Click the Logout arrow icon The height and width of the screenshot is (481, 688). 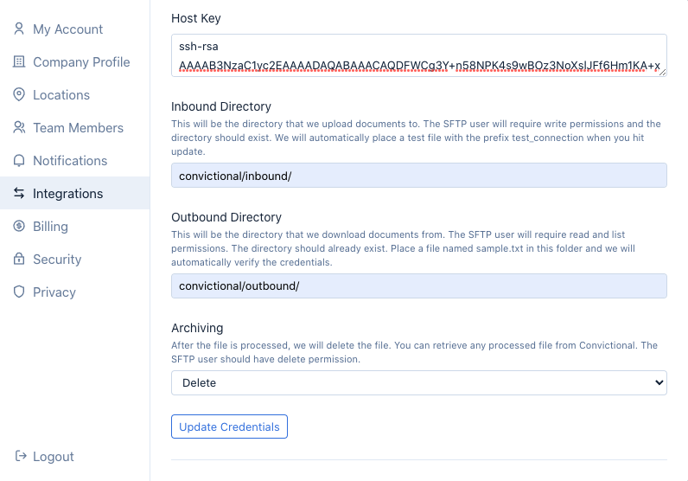(x=19, y=456)
